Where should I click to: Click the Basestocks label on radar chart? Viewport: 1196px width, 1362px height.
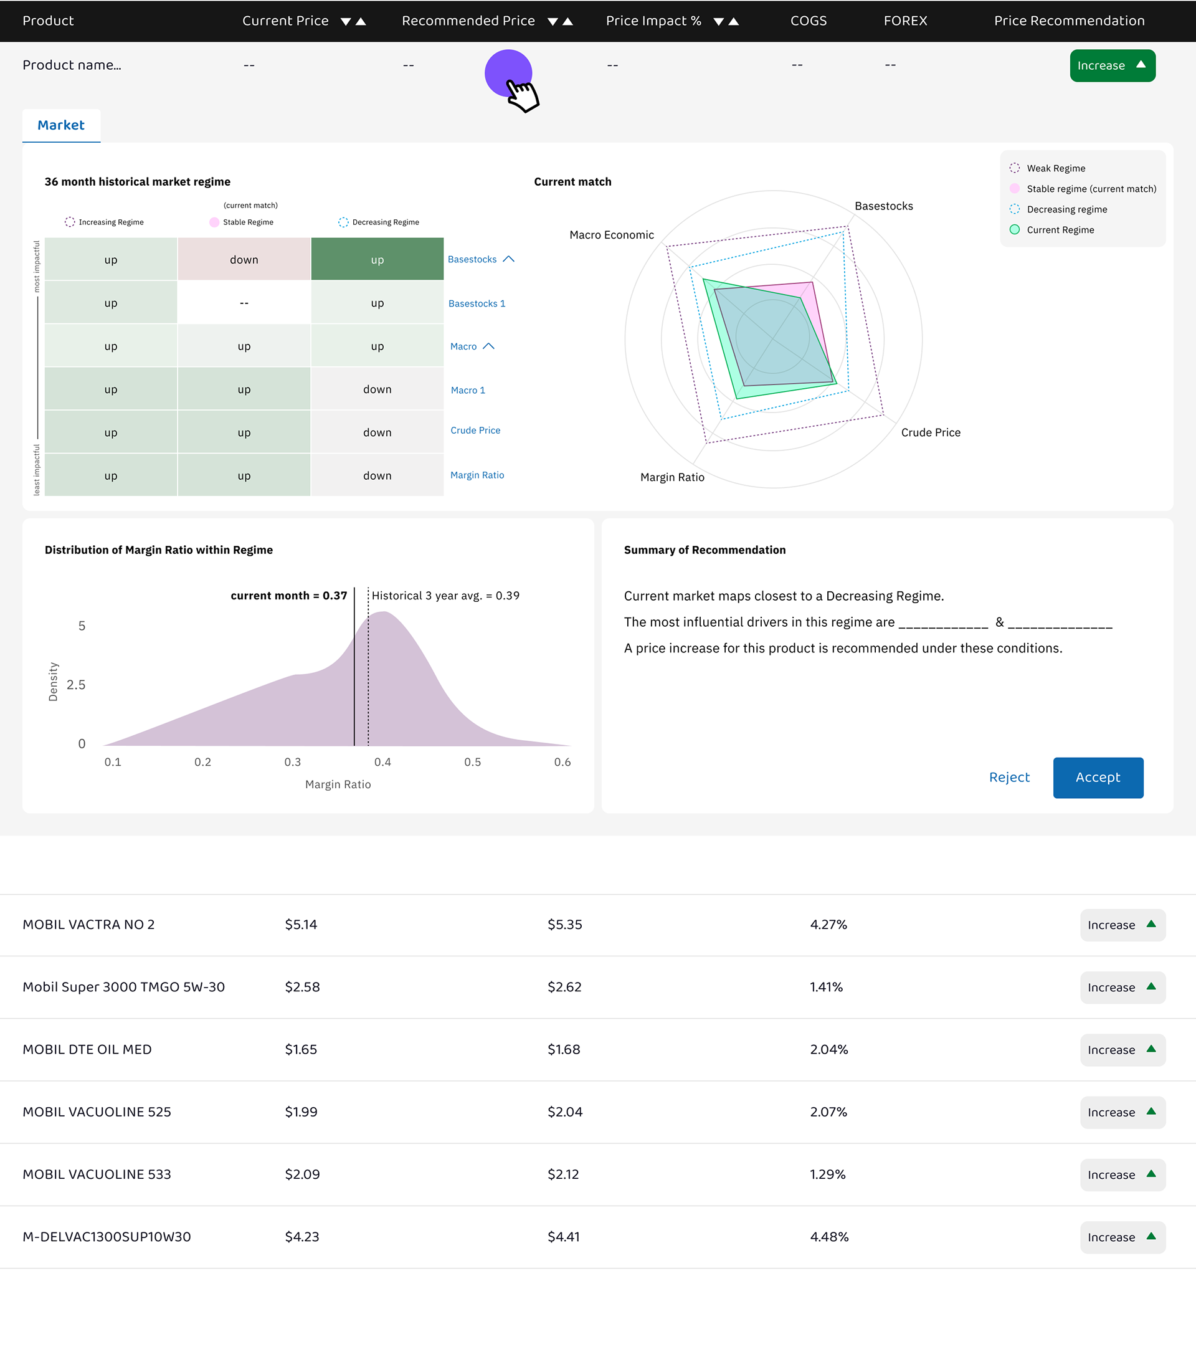click(883, 206)
